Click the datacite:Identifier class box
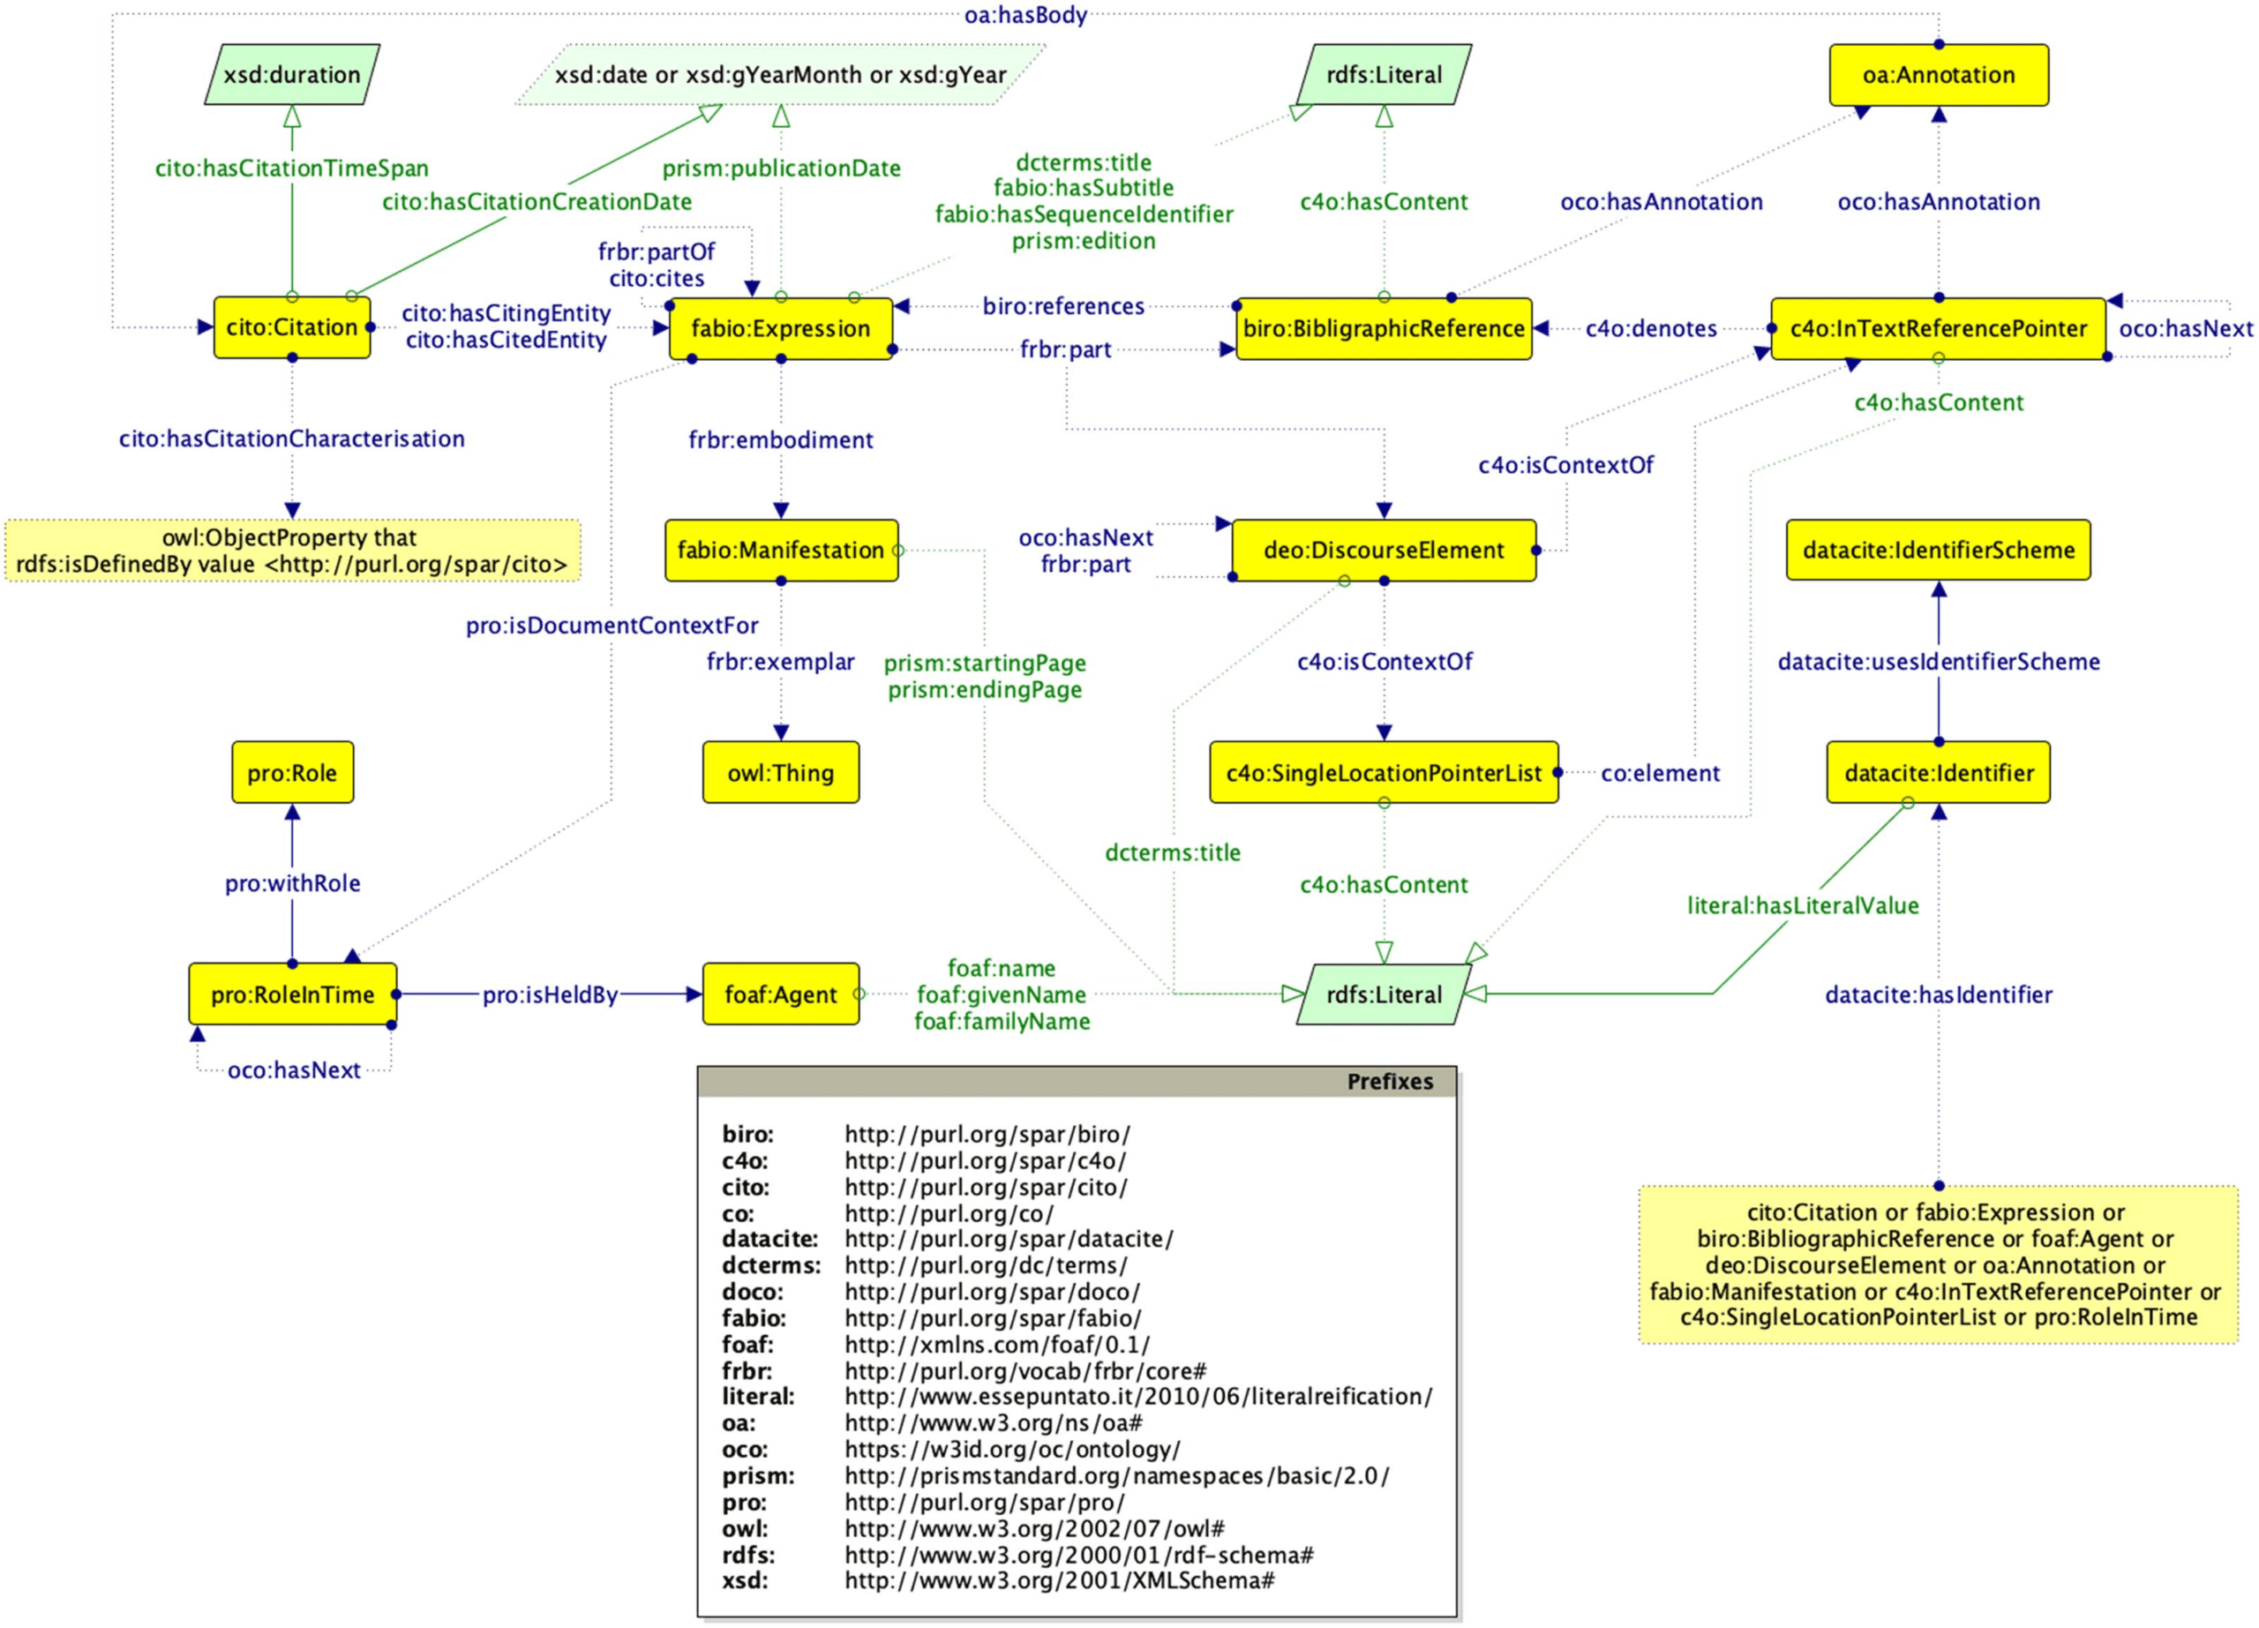Screen dimensions: 2259x1628 tap(1939, 773)
